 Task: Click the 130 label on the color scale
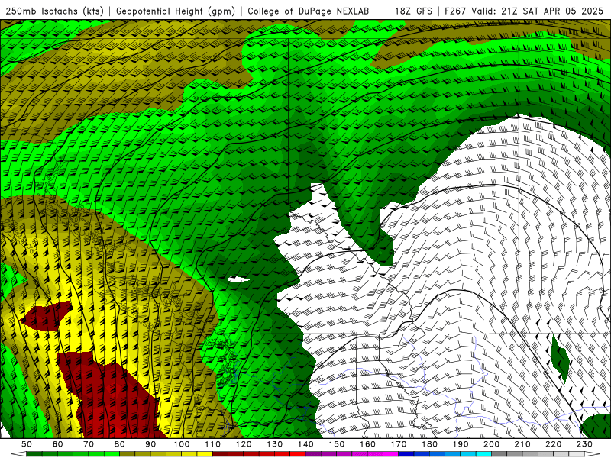coord(275,444)
